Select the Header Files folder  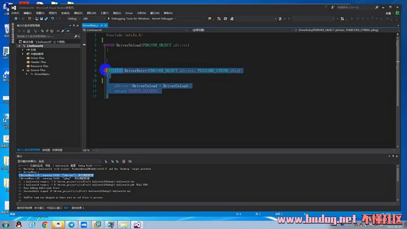click(38, 62)
